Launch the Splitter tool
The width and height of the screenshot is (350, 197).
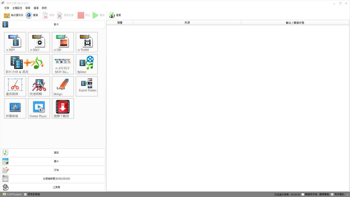click(87, 64)
